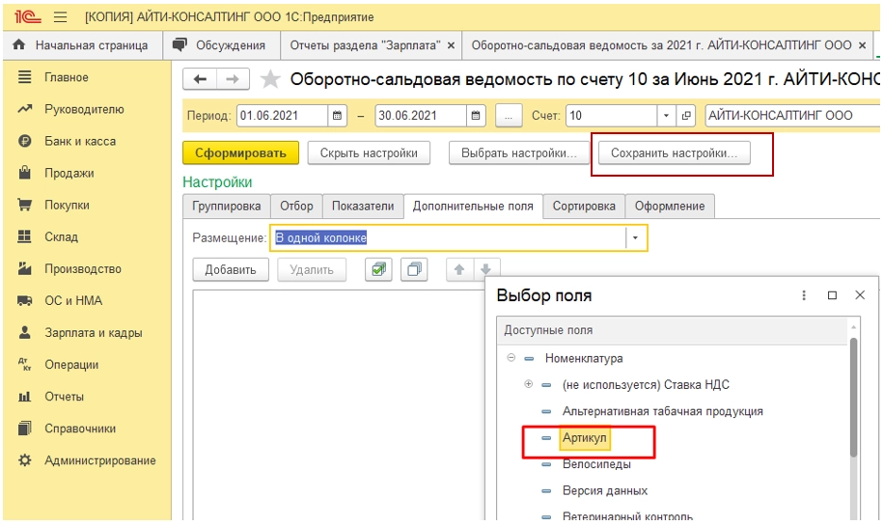Open more options in Выбор поля dialog
The height and width of the screenshot is (526, 884).
[804, 295]
